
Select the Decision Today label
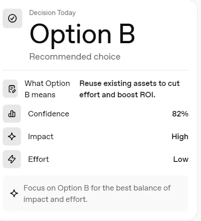click(52, 13)
